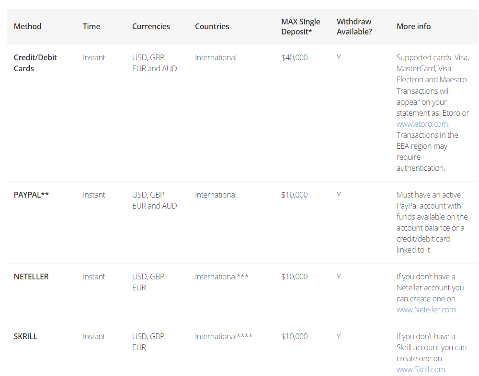The height and width of the screenshot is (376, 479).
Task: Click International*** in the NETELLER row
Action: tap(221, 276)
